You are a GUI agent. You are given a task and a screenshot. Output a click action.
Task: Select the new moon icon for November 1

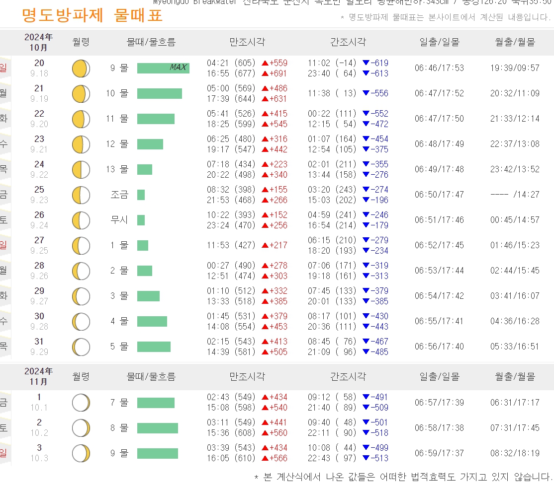[x=80, y=402]
